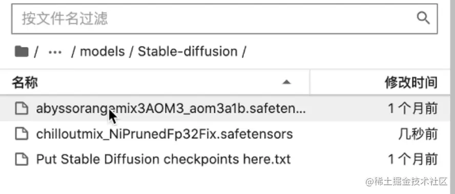Open the models folder in breadcrumb

pos(102,52)
